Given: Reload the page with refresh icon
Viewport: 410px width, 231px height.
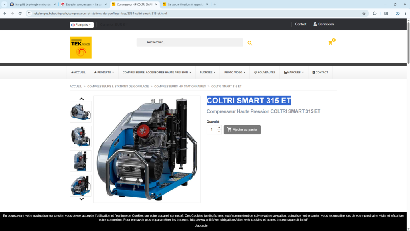Looking at the screenshot, I should click(20, 13).
